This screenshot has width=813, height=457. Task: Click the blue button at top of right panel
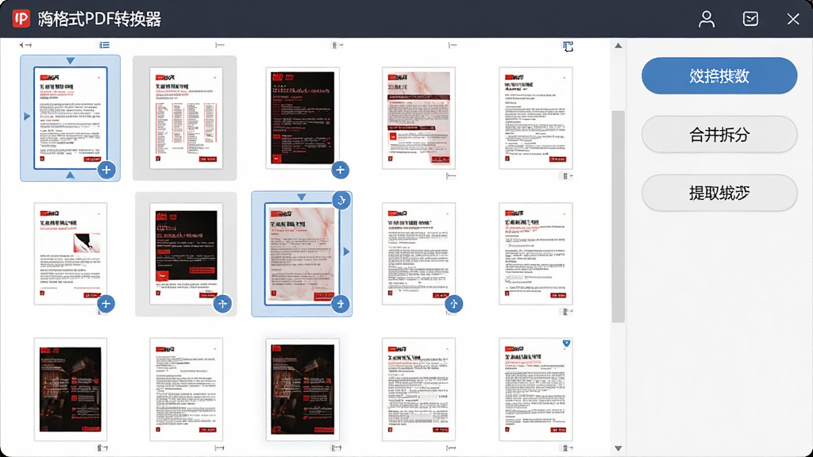pyautogui.click(x=719, y=75)
